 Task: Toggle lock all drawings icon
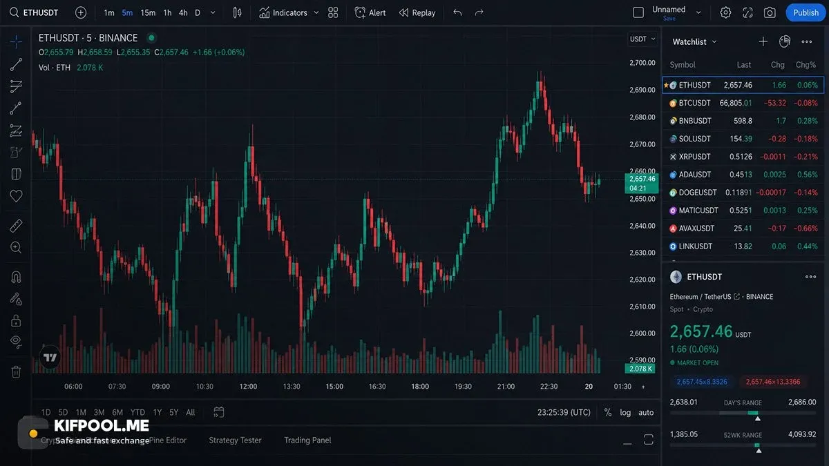[x=16, y=320]
